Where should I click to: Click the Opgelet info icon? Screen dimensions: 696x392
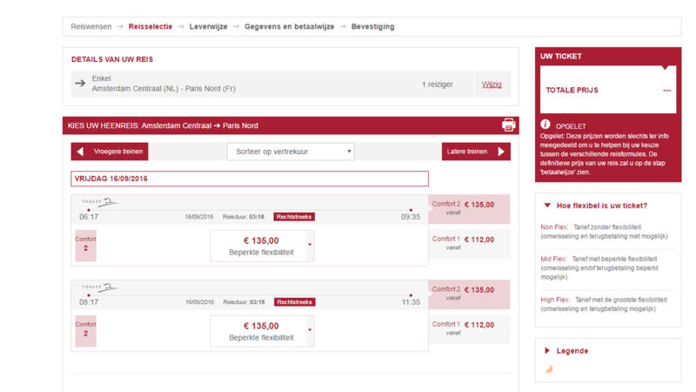(545, 125)
